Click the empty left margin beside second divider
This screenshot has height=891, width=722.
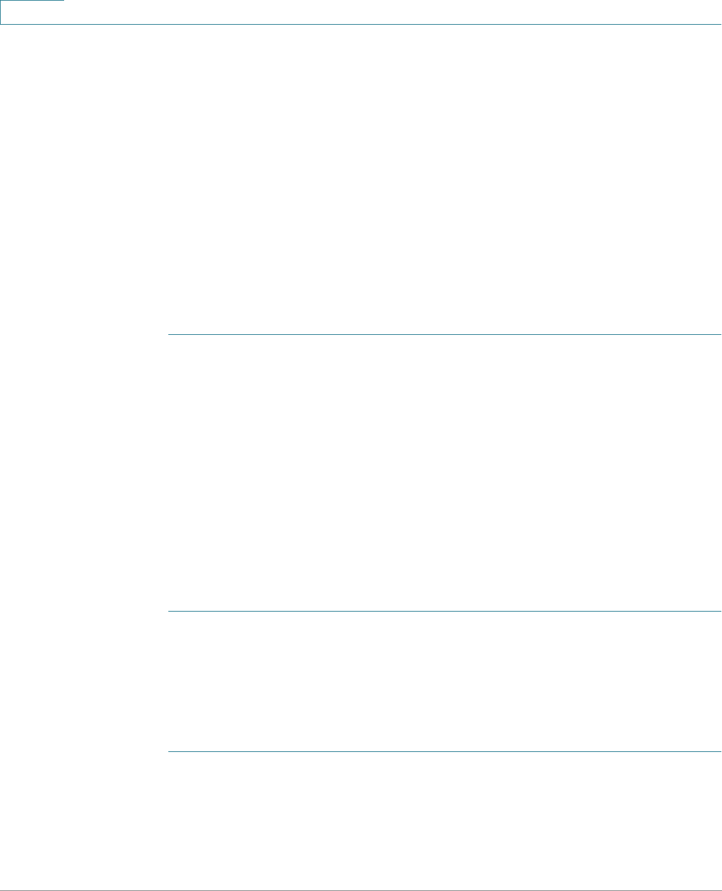83,611
